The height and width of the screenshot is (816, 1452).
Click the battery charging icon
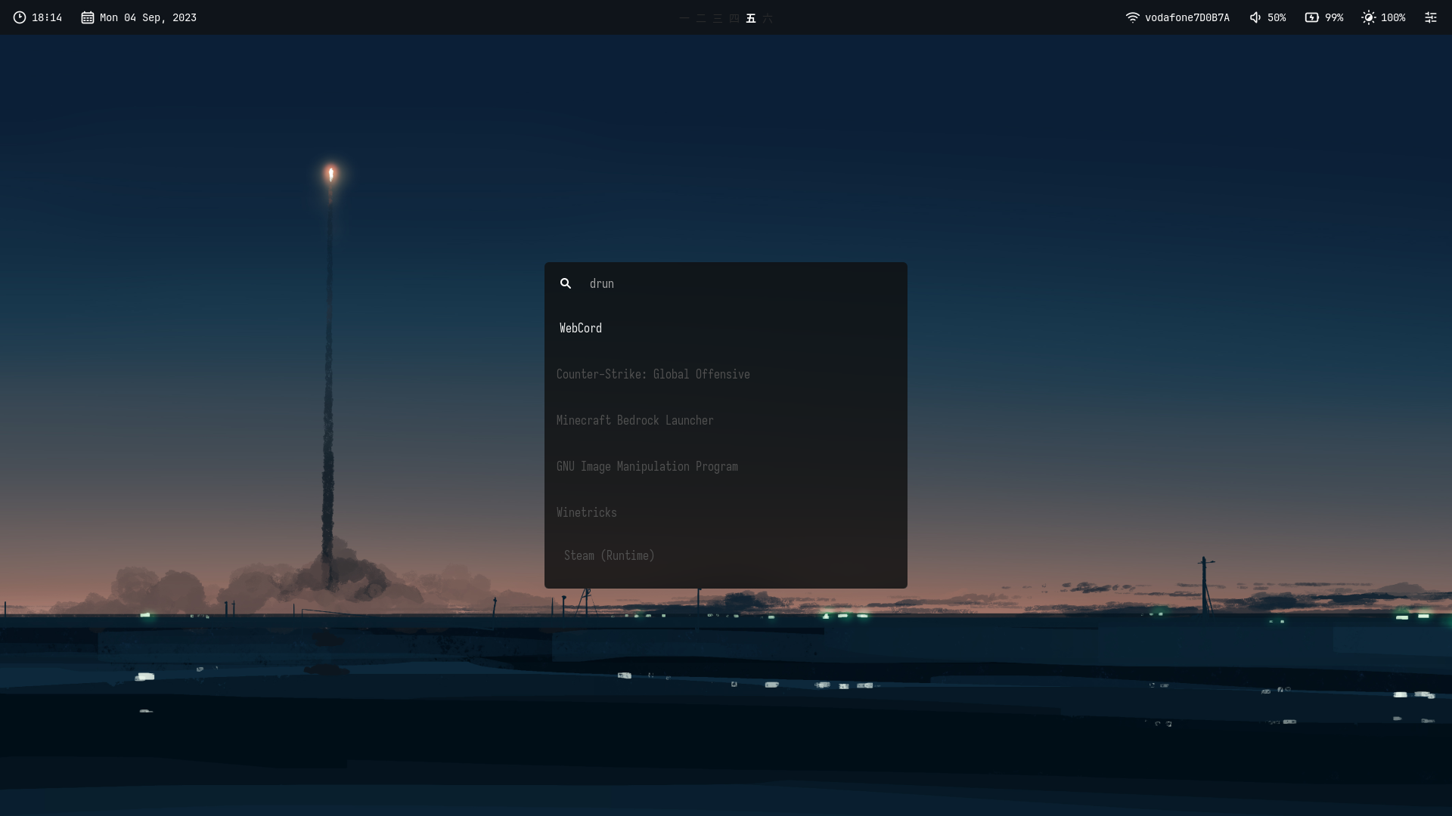coord(1312,17)
